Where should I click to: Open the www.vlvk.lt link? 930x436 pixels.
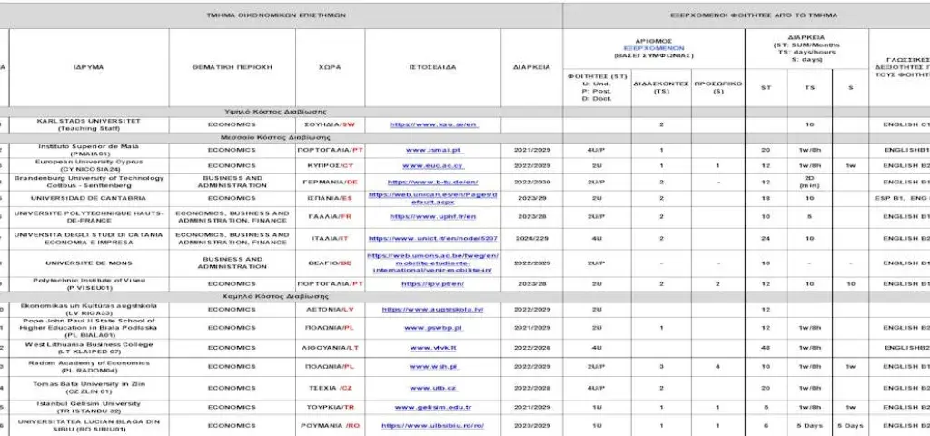[x=433, y=348]
